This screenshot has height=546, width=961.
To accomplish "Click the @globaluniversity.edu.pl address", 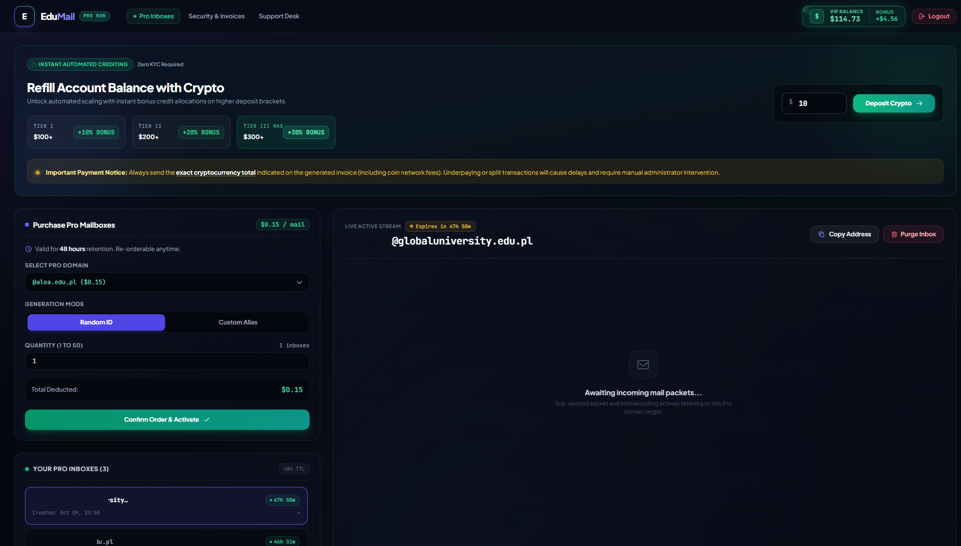I will [462, 241].
